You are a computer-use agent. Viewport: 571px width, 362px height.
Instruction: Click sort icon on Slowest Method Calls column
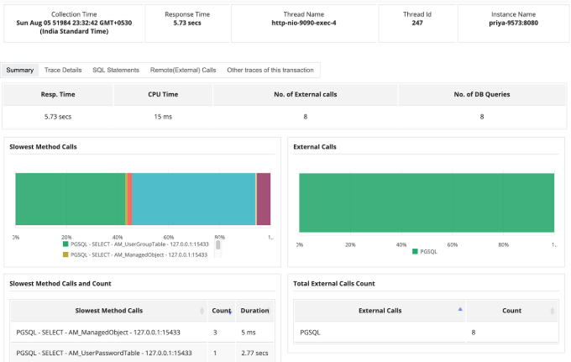202,311
